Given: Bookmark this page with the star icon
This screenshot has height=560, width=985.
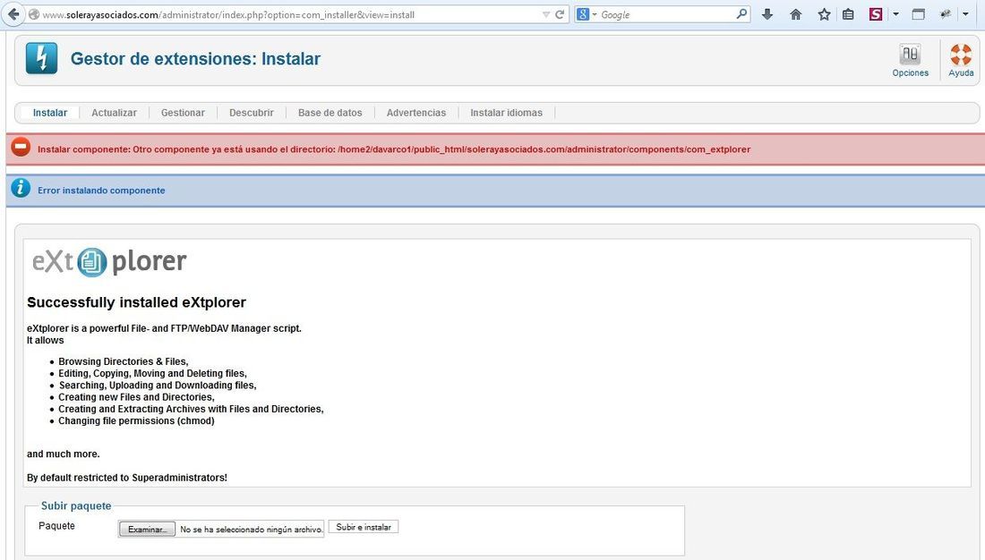Looking at the screenshot, I should [824, 14].
